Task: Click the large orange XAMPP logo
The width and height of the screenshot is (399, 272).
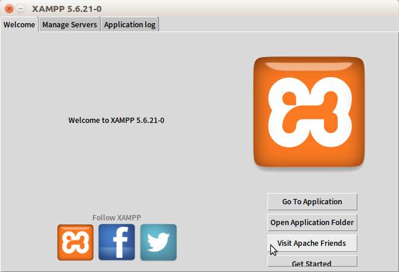Action: coord(309,112)
